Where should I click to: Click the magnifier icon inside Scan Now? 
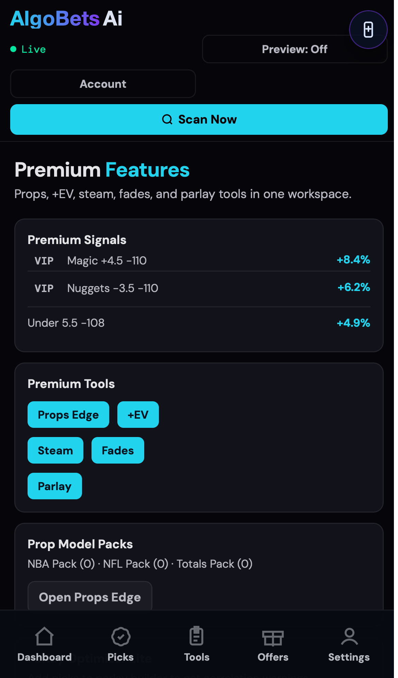tap(167, 119)
